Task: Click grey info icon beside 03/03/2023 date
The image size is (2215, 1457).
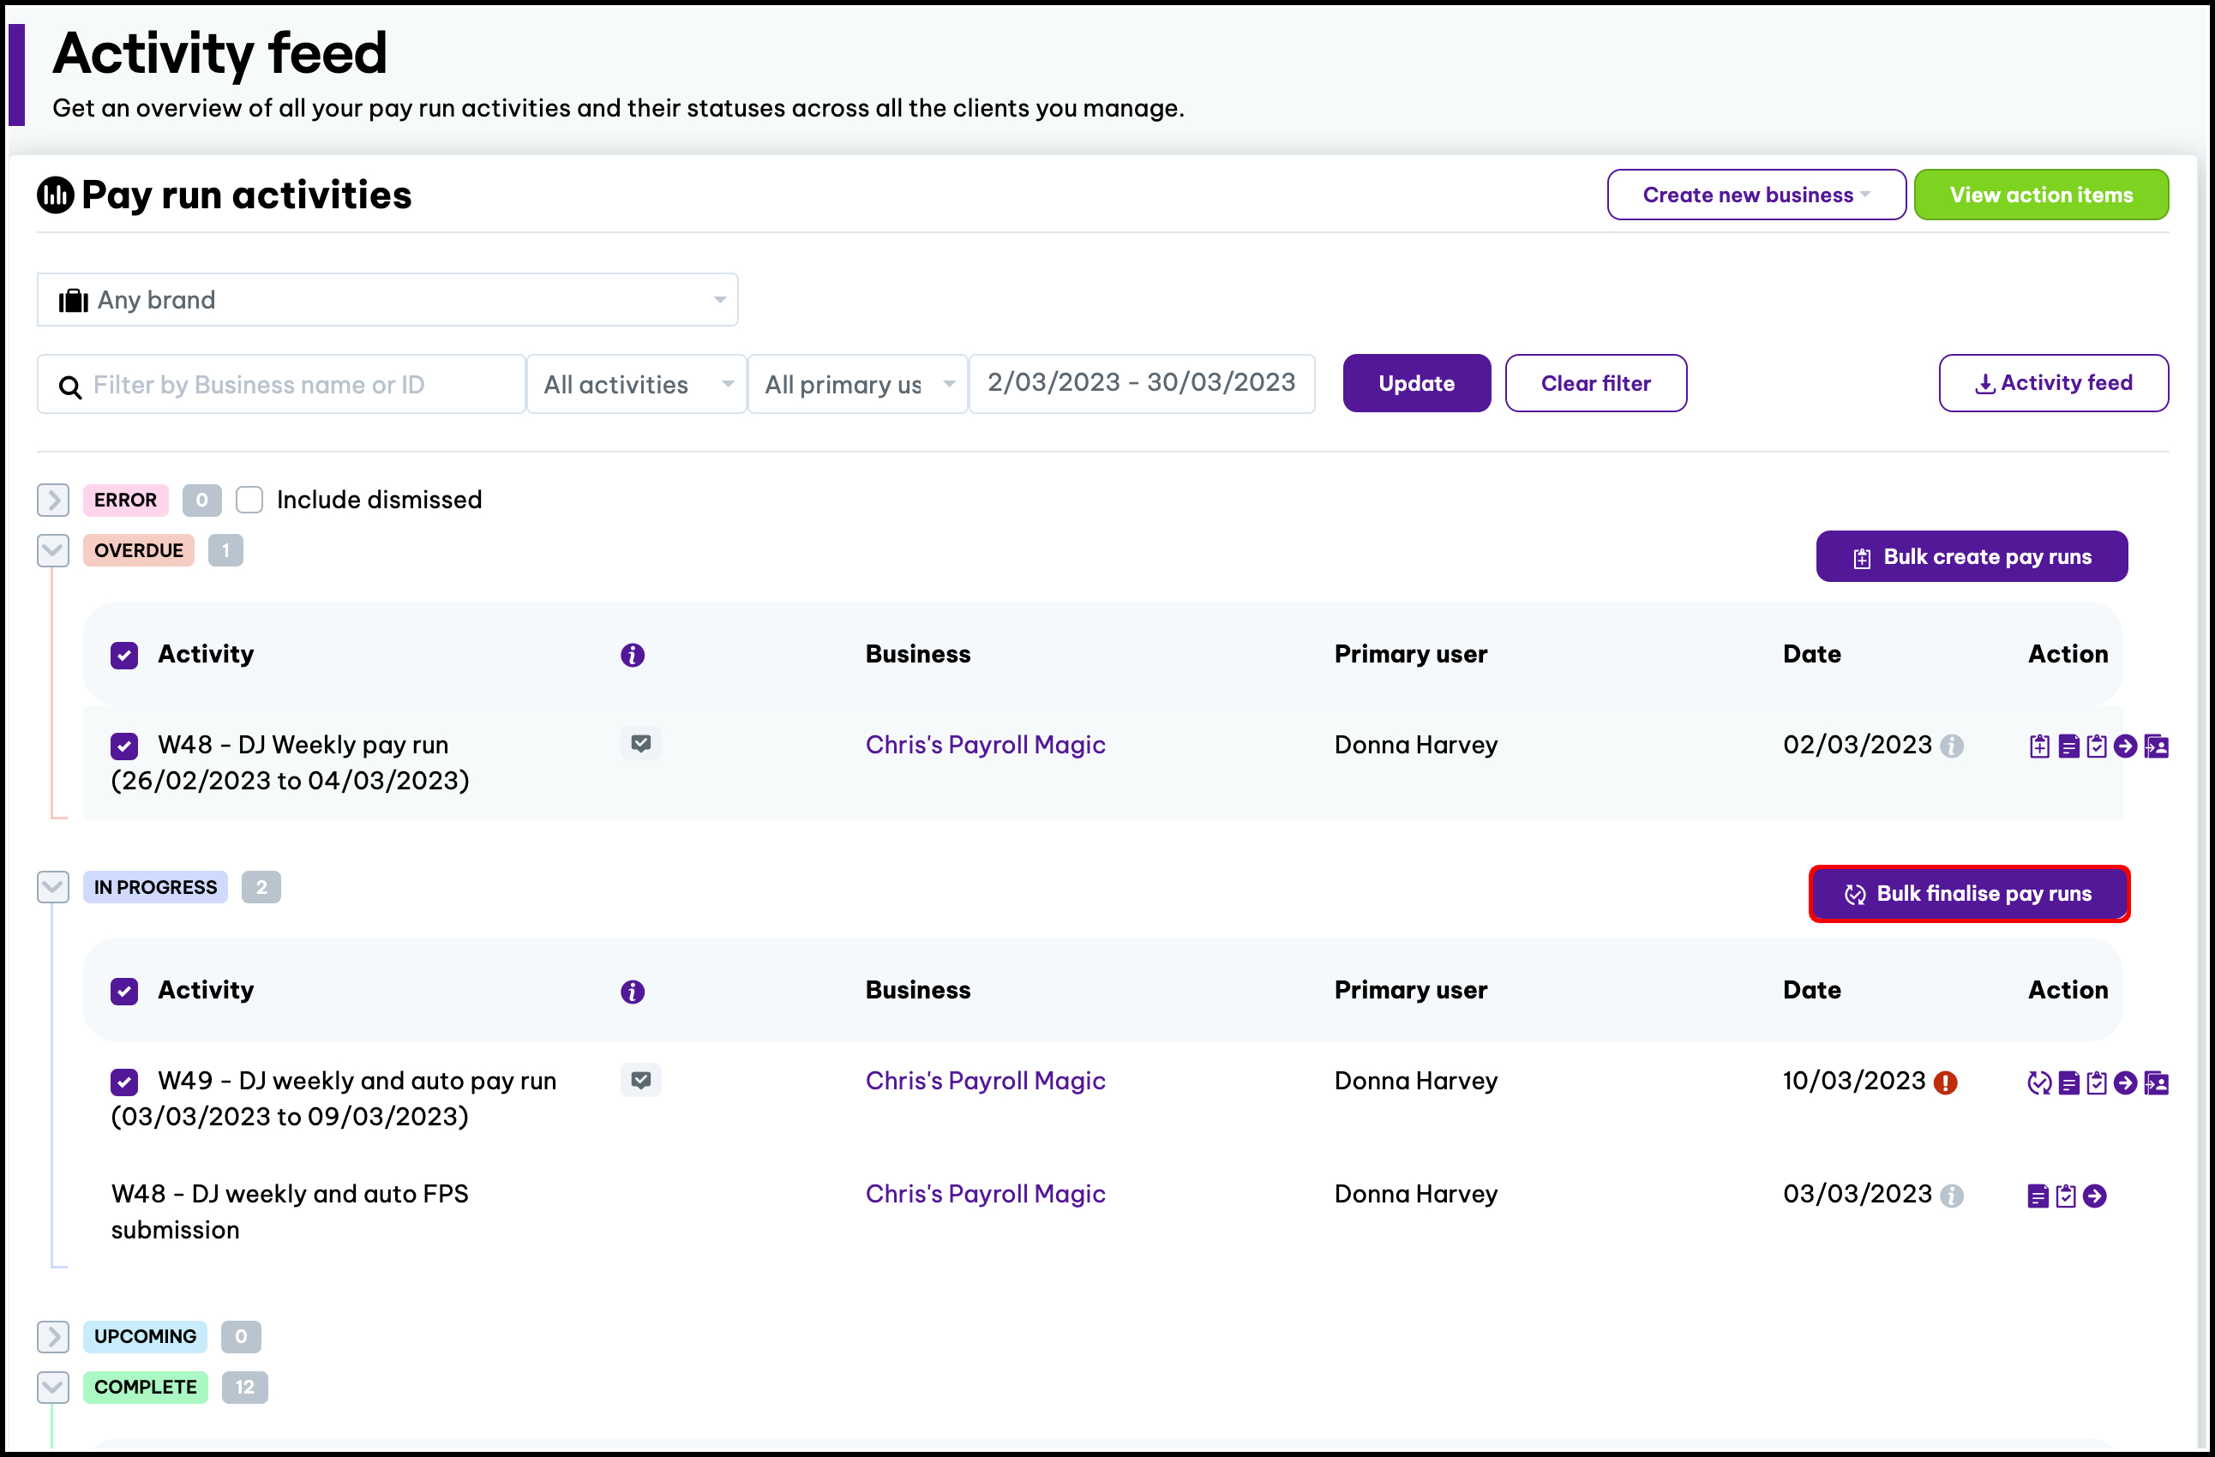Action: click(1952, 1196)
